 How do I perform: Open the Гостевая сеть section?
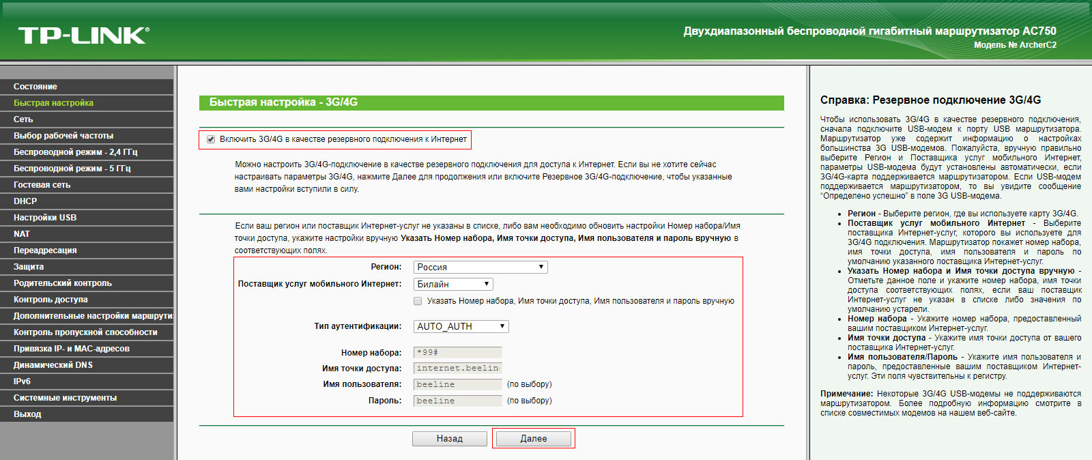point(87,185)
